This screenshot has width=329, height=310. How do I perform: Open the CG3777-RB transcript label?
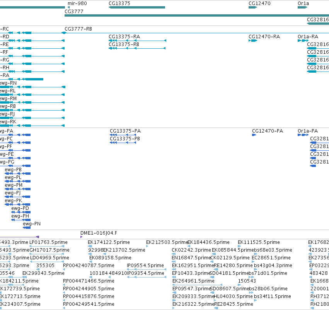pyautogui.click(x=78, y=29)
